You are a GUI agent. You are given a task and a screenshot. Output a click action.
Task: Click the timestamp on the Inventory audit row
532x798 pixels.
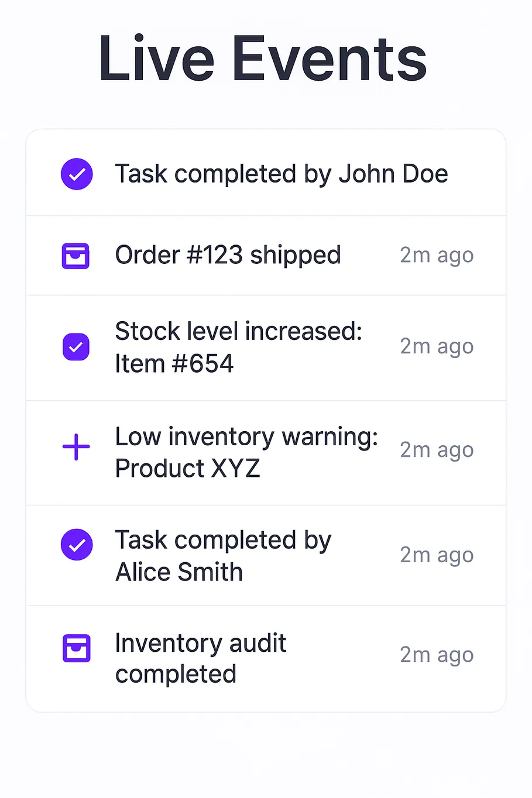[437, 655]
